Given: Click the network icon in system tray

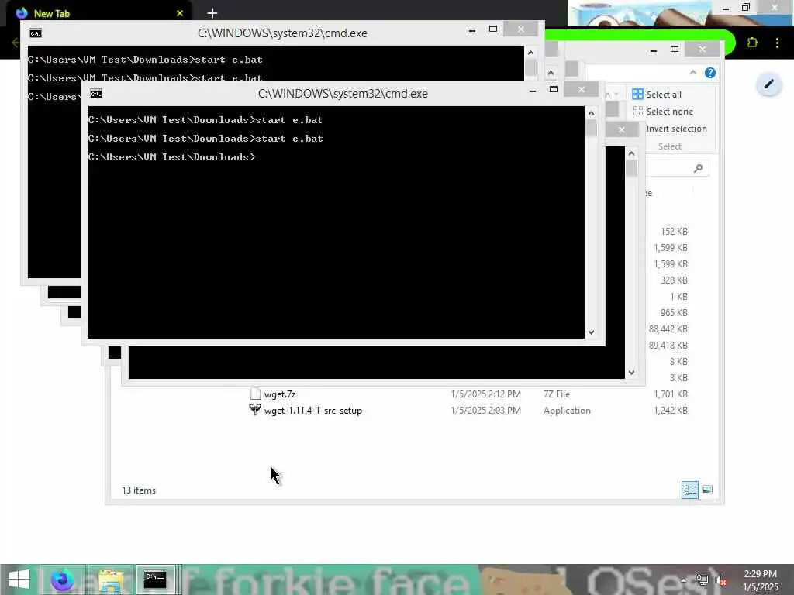Looking at the screenshot, I should 702,580.
